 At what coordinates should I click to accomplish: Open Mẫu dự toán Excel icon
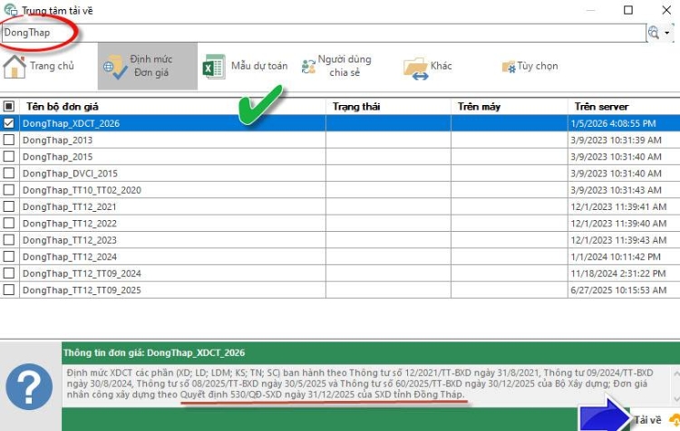point(213,66)
